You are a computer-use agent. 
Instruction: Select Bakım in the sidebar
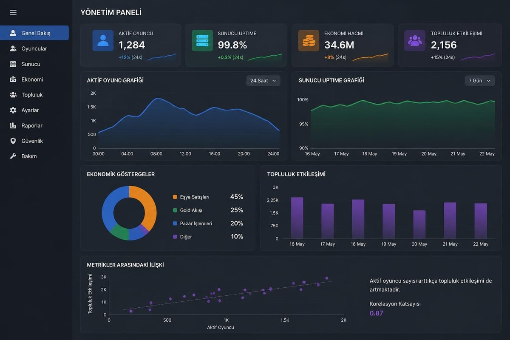click(34, 156)
